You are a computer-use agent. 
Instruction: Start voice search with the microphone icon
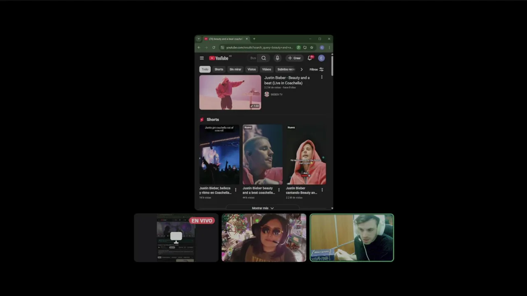[x=277, y=58]
